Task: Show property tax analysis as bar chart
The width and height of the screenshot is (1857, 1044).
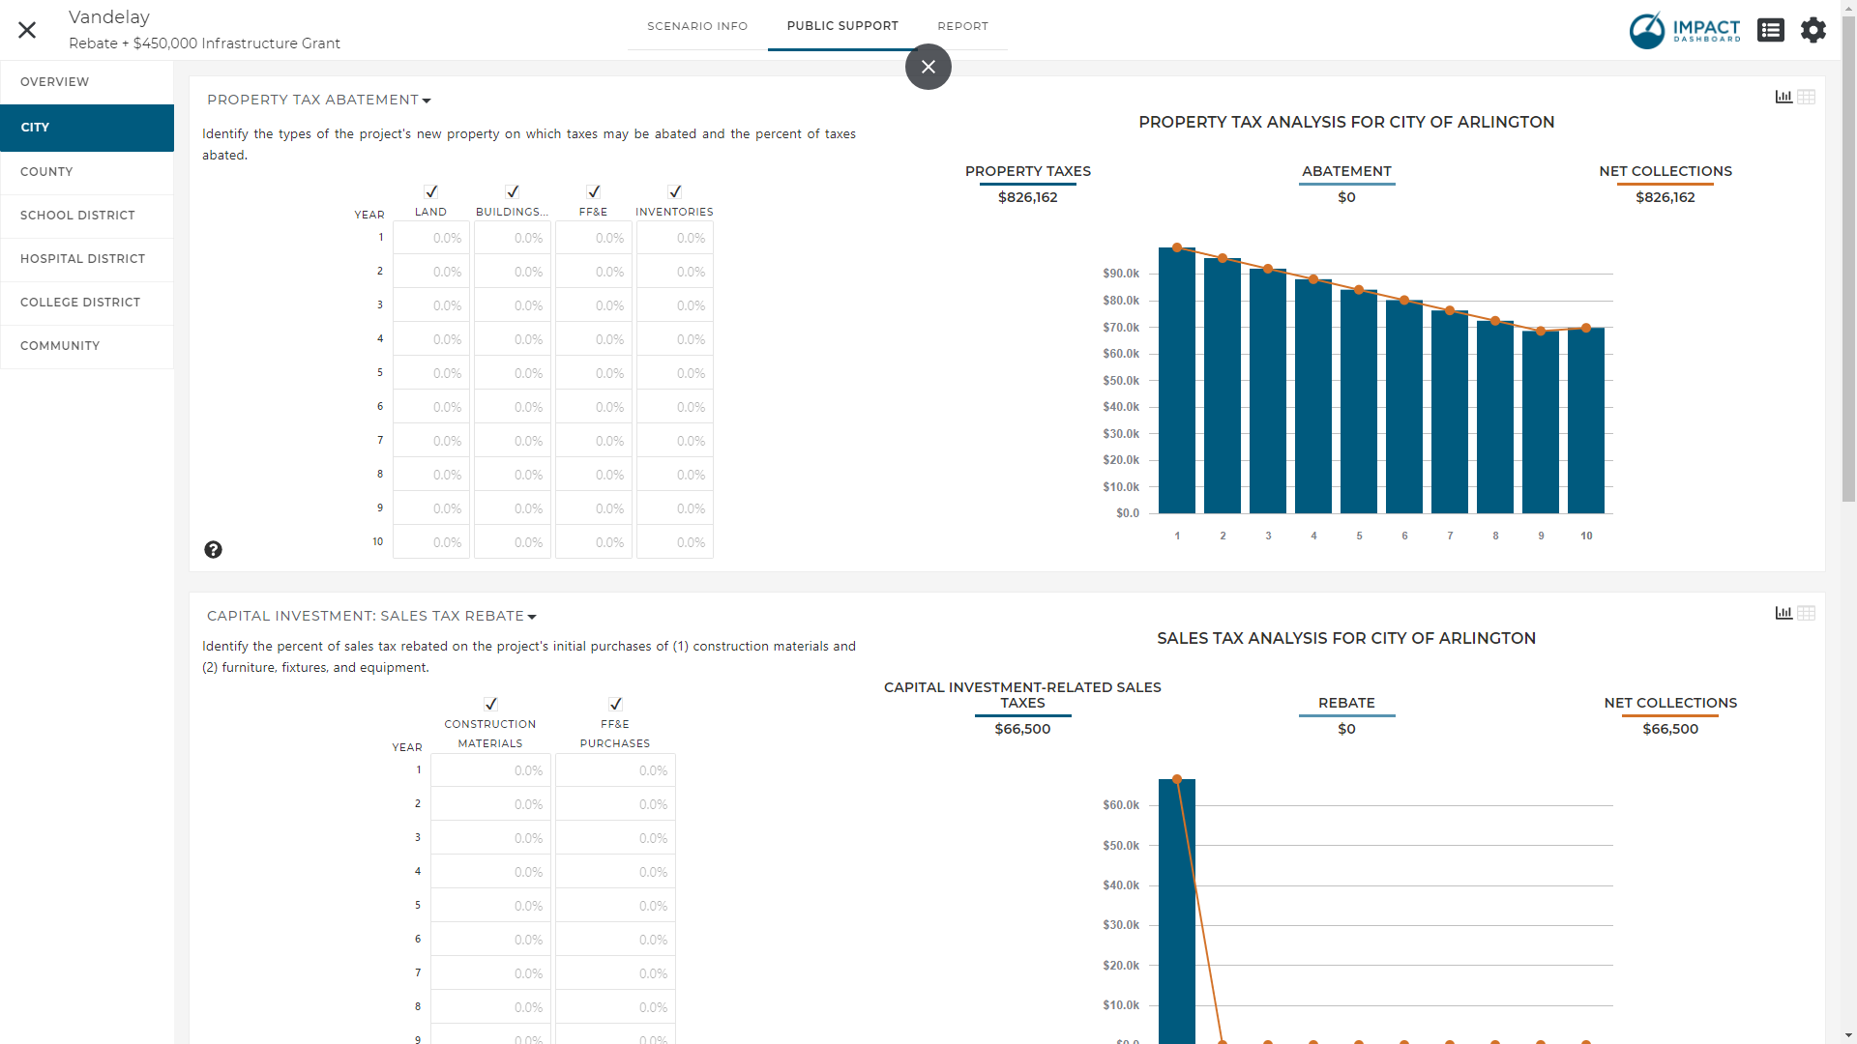Action: (1783, 97)
